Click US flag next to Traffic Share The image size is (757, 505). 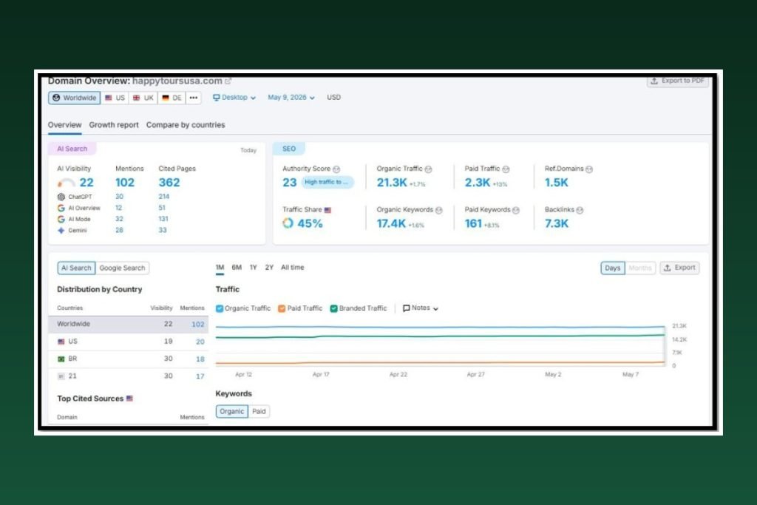[x=327, y=211]
